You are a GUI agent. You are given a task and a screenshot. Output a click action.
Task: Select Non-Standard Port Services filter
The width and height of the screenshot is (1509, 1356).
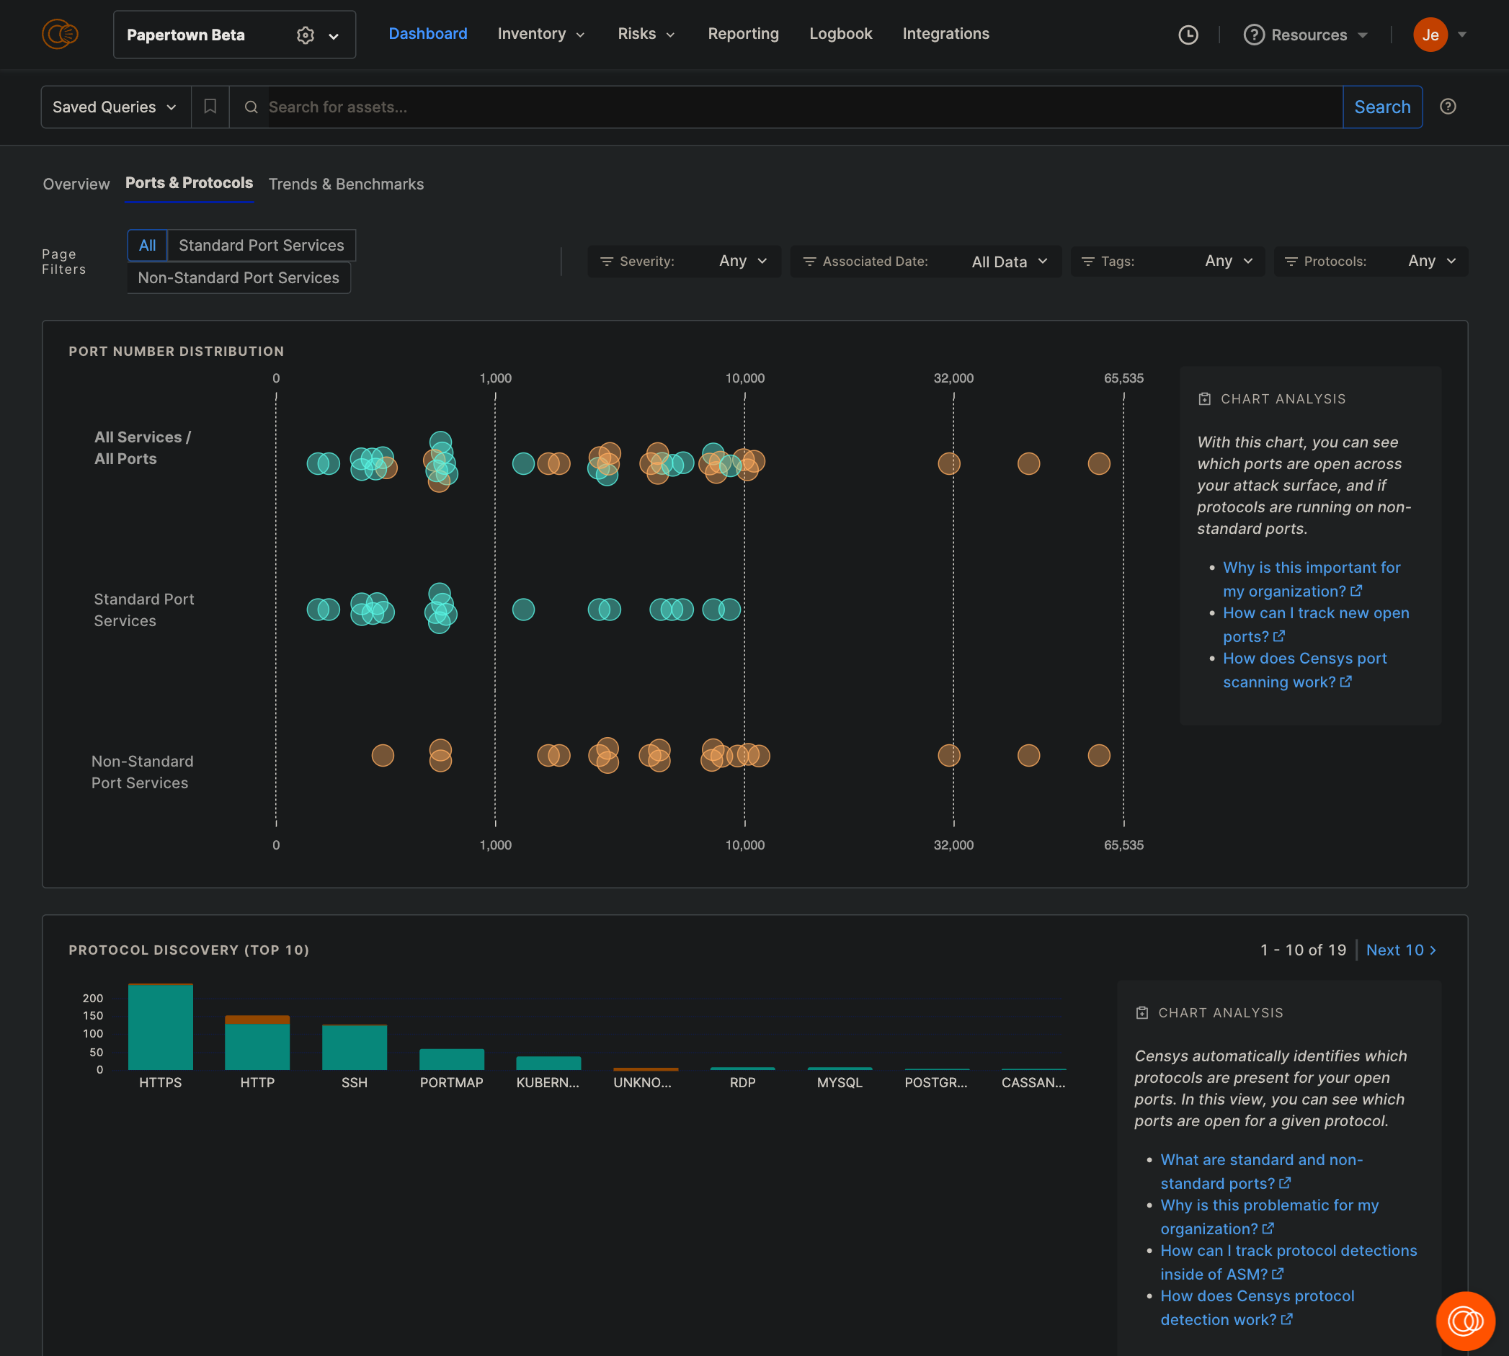click(x=239, y=278)
